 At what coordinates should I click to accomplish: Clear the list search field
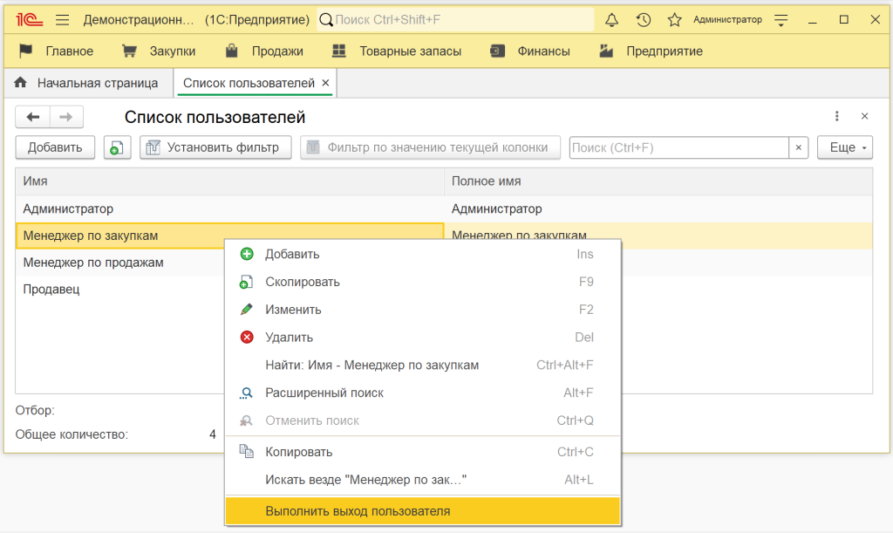coord(799,148)
